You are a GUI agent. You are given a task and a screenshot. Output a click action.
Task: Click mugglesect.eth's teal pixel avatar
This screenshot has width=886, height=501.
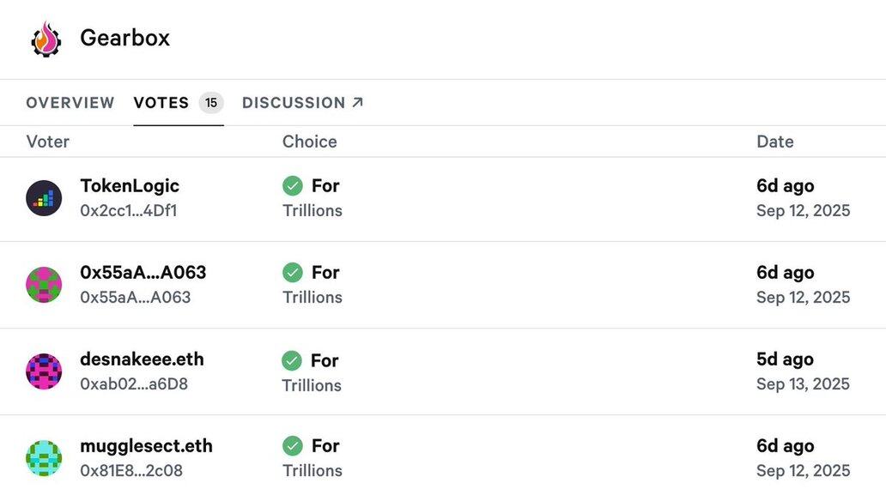44,458
